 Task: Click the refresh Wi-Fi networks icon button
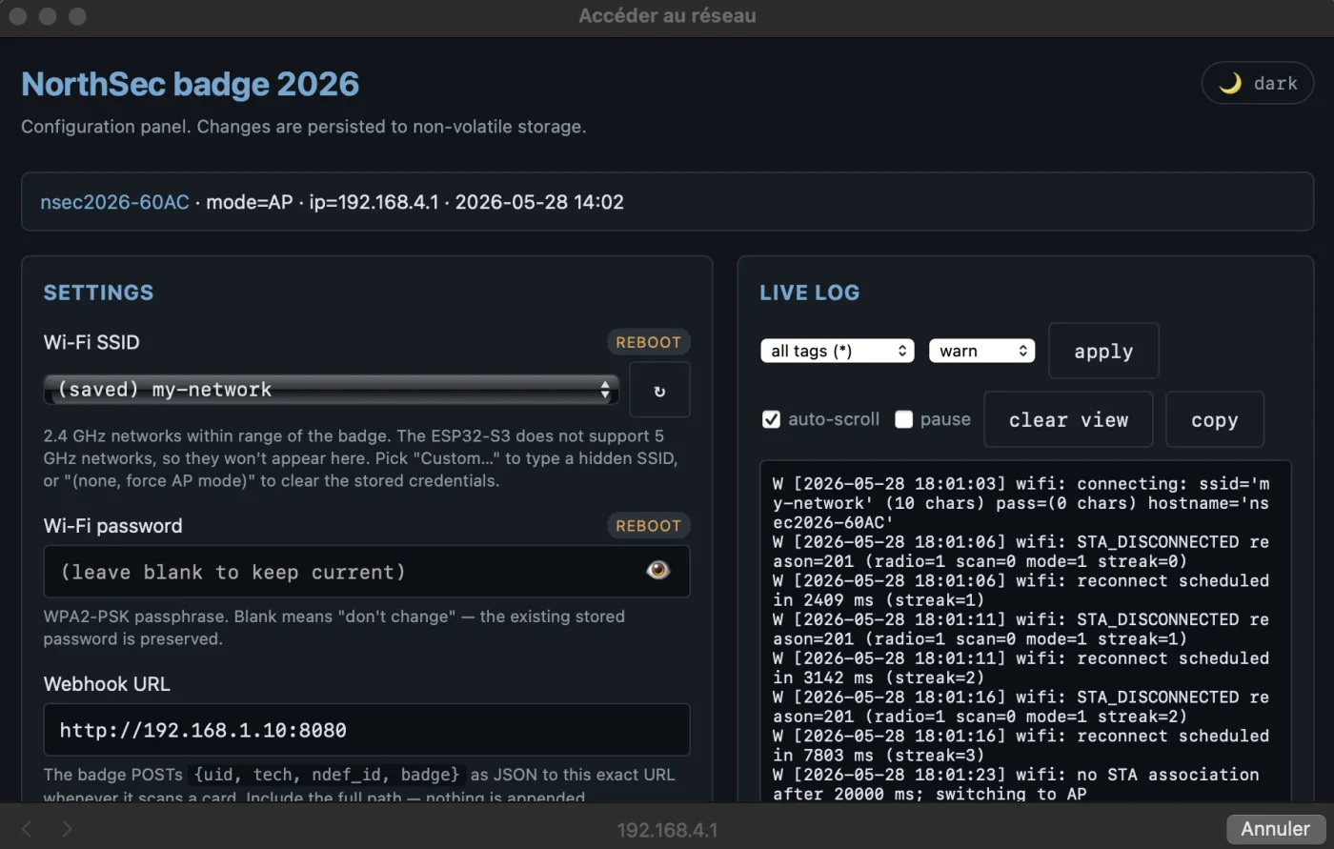point(659,390)
